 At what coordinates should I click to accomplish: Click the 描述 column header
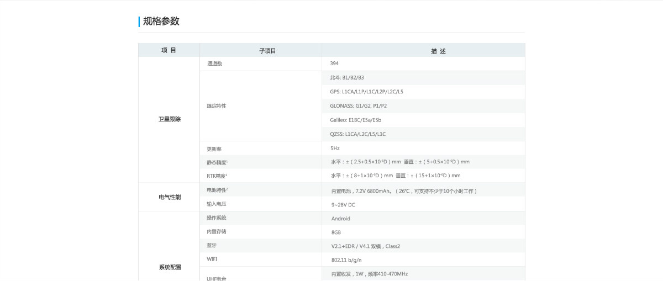[438, 51]
